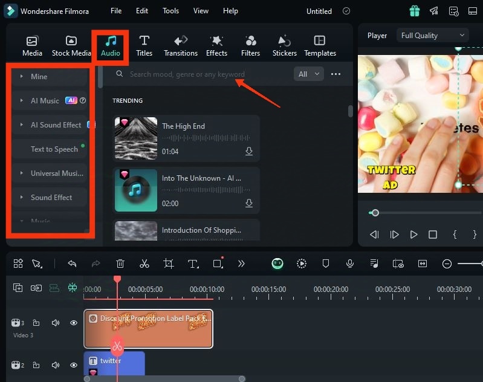Step to next frame in player
The height and width of the screenshot is (382, 483).
tap(394, 235)
